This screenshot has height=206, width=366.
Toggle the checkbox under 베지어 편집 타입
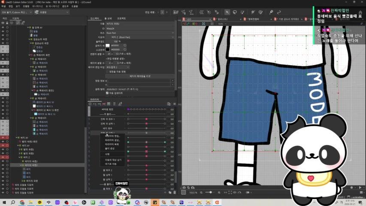click(107, 72)
